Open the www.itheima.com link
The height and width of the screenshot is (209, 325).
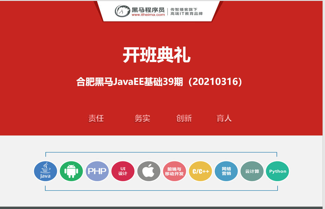148,15
